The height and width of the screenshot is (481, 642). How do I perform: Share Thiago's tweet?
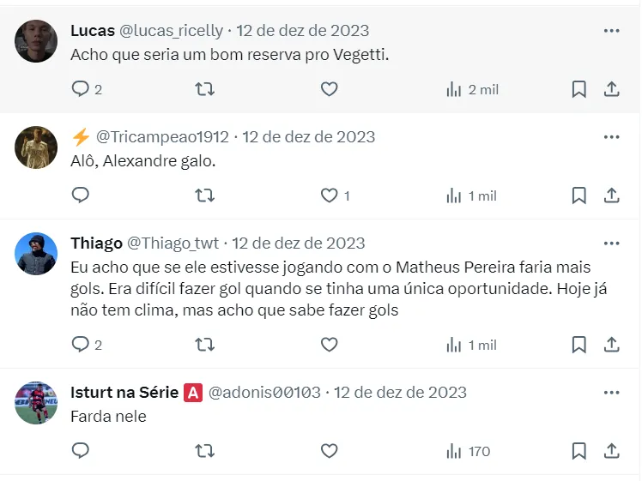pyautogui.click(x=612, y=345)
